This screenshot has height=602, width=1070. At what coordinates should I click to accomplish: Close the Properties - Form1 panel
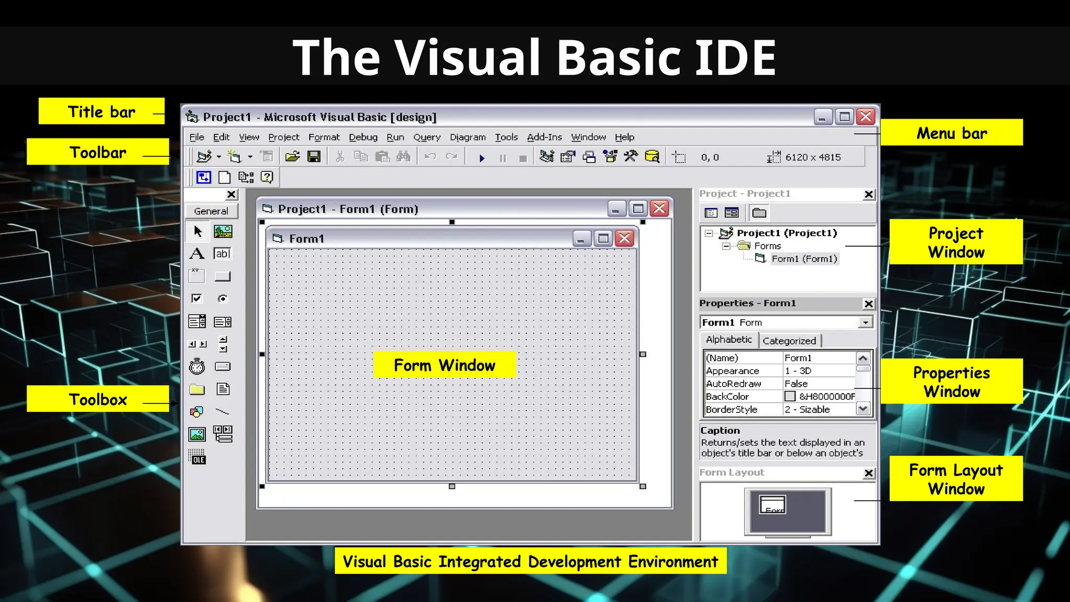click(x=868, y=304)
